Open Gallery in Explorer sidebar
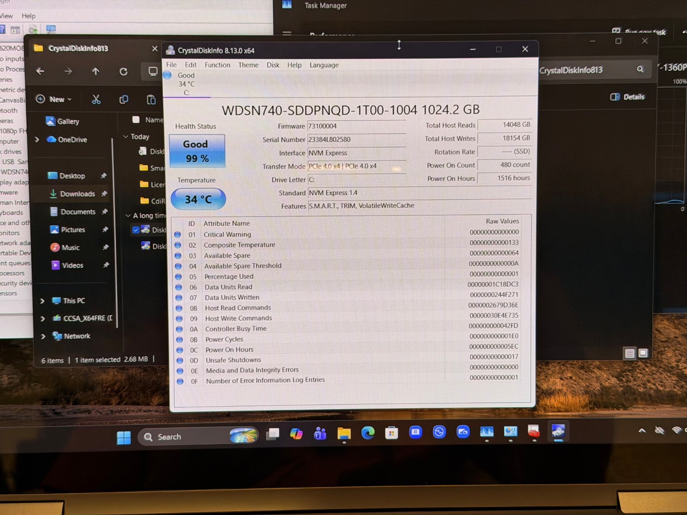The image size is (687, 515). [x=63, y=121]
